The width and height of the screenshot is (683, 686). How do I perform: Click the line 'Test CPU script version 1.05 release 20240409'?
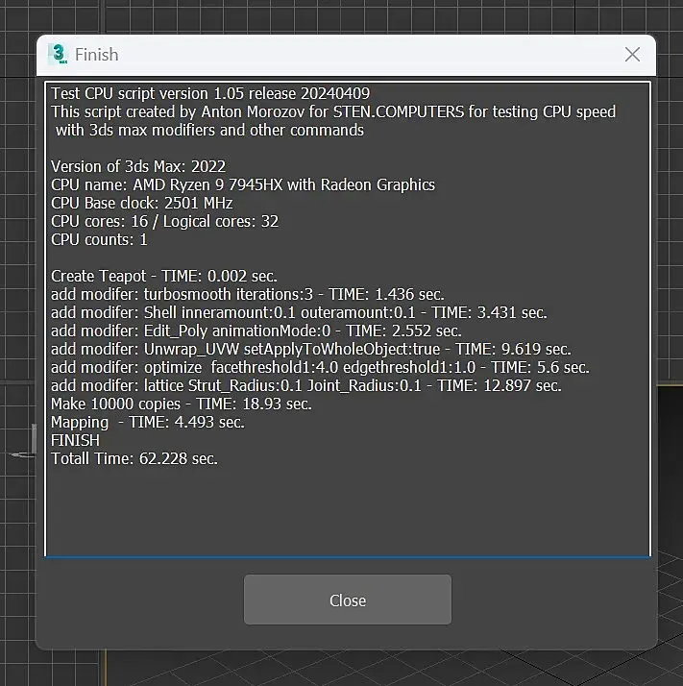click(210, 93)
